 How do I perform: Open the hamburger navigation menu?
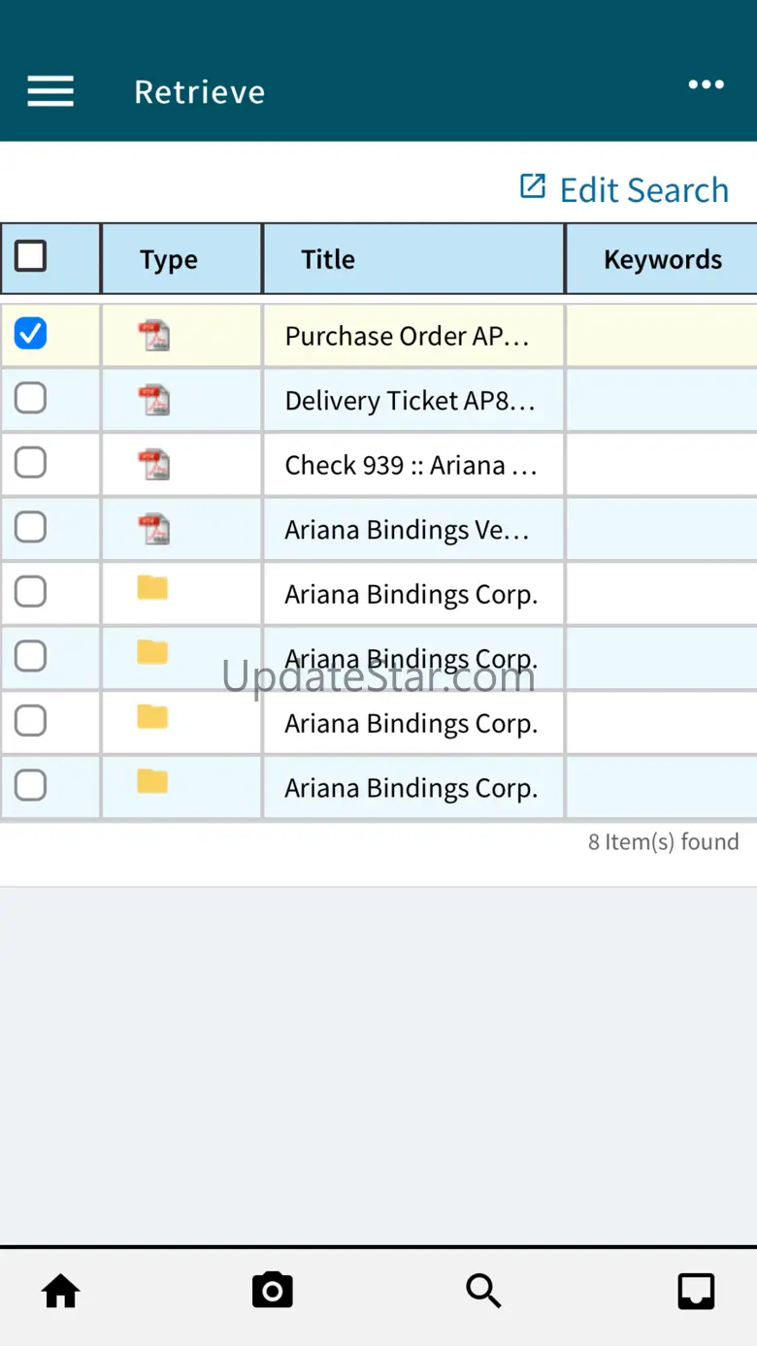(x=50, y=91)
